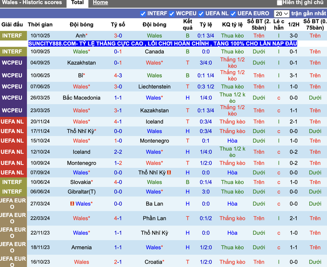
Task: Select Ba Lan team name
Action: tap(154, 204)
